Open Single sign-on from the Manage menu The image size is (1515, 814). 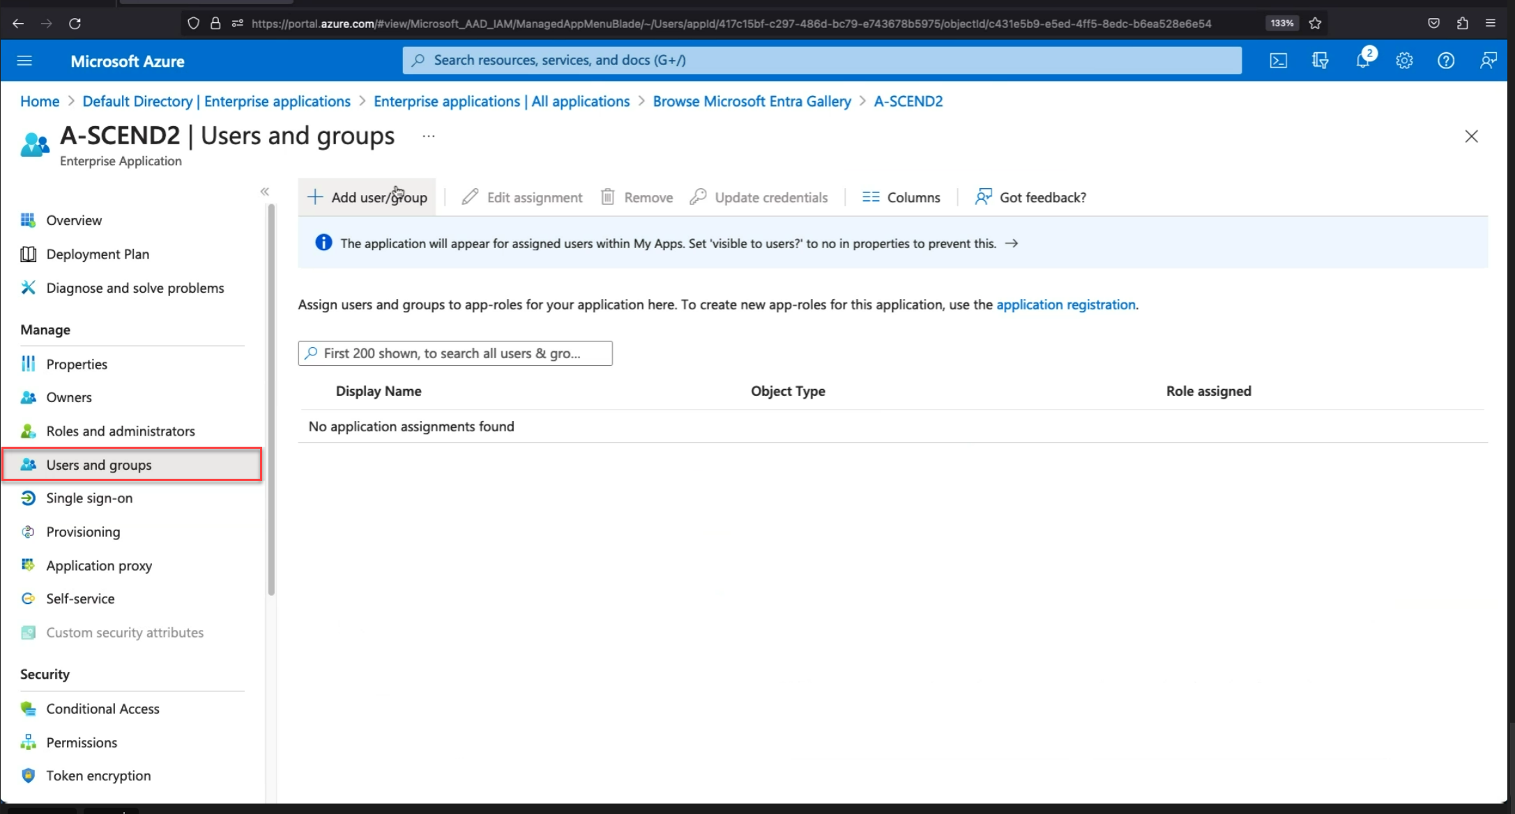point(89,498)
